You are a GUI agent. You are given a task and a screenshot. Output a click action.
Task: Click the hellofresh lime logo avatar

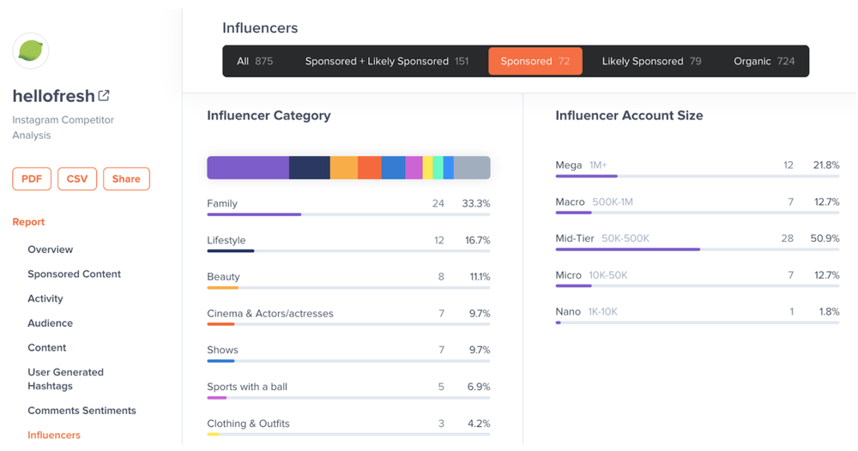(x=31, y=51)
